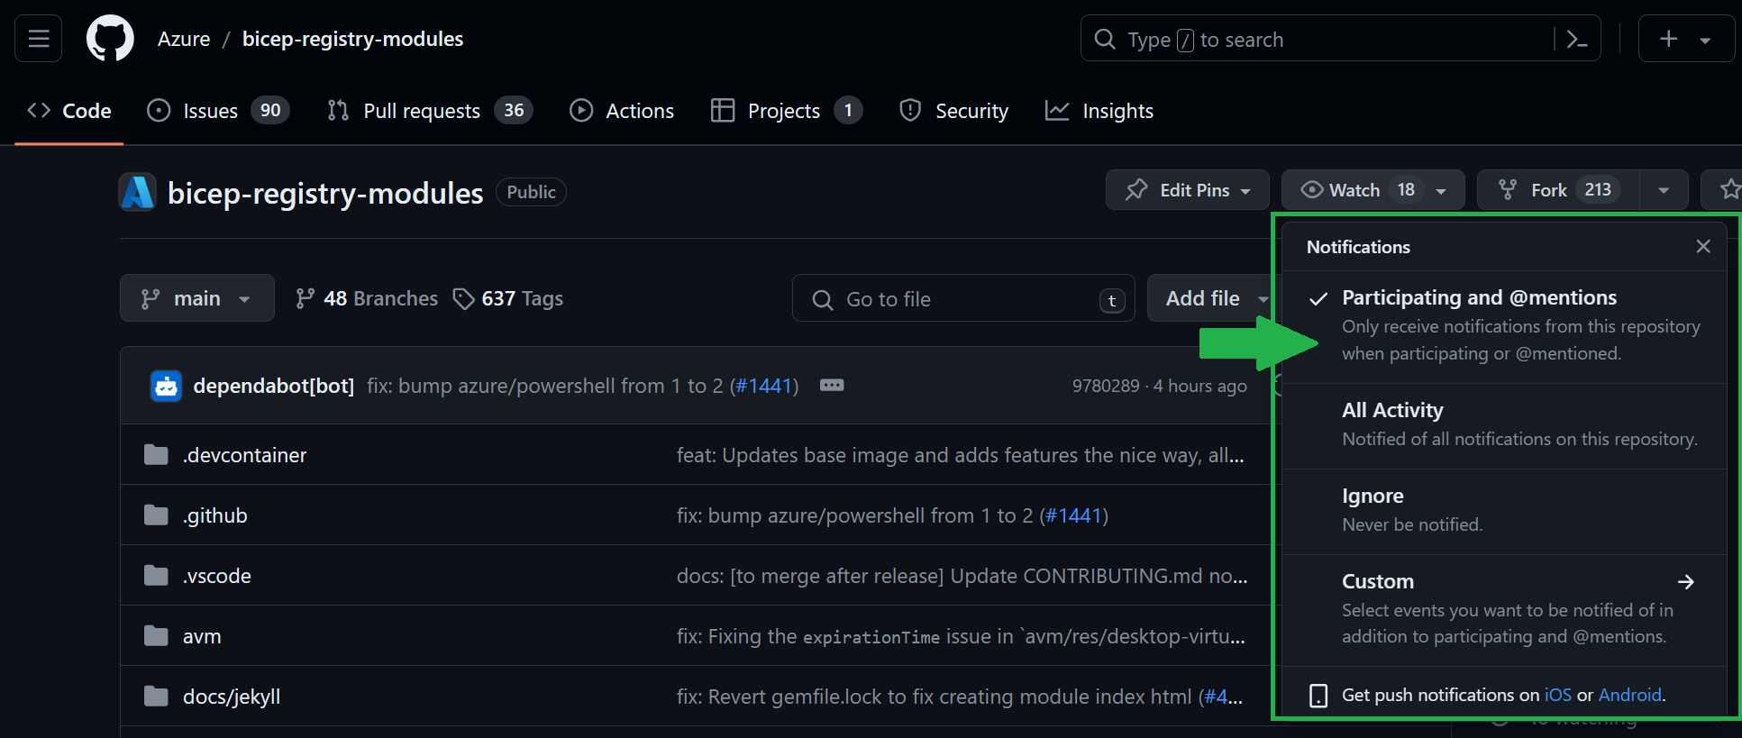Open the .devcontainer folder
1742x738 pixels.
pyautogui.click(x=244, y=455)
